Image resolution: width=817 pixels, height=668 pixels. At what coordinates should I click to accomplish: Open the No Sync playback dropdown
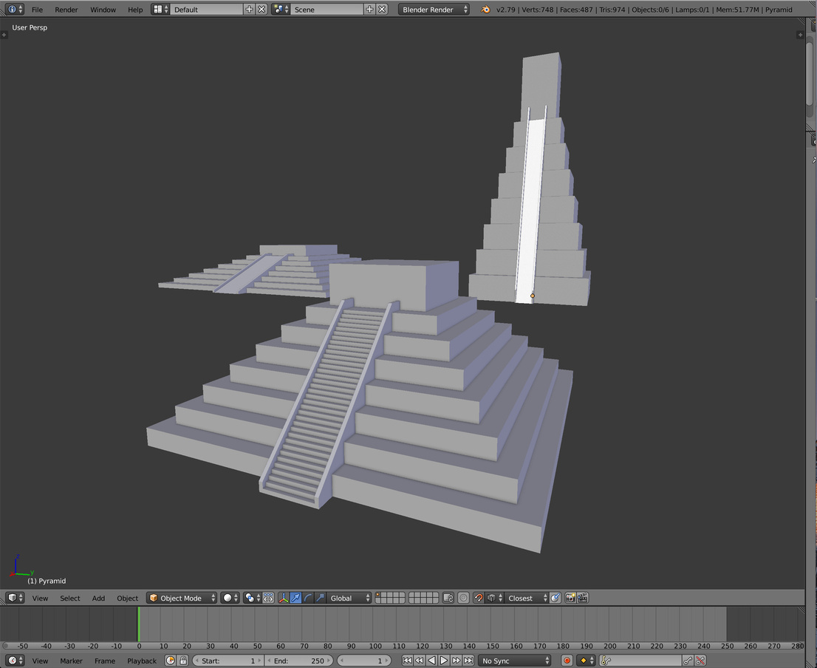tap(515, 660)
